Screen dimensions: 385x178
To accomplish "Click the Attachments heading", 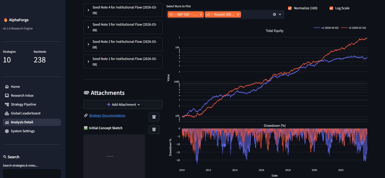I will click(107, 93).
